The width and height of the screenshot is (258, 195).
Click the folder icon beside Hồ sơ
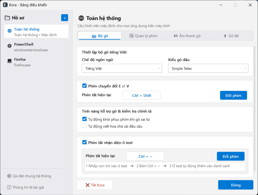(x=7, y=18)
